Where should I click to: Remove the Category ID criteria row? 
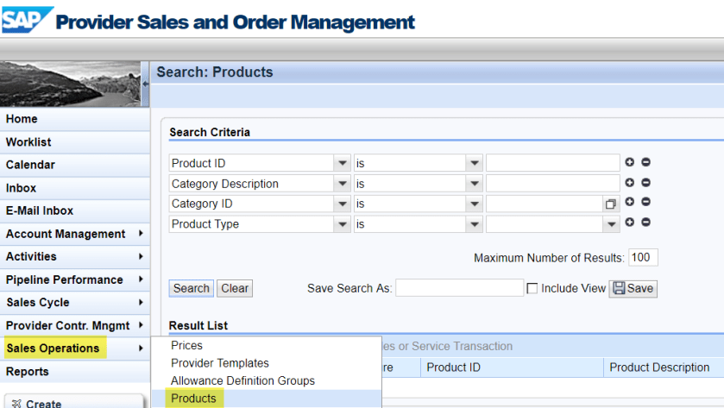click(x=645, y=203)
